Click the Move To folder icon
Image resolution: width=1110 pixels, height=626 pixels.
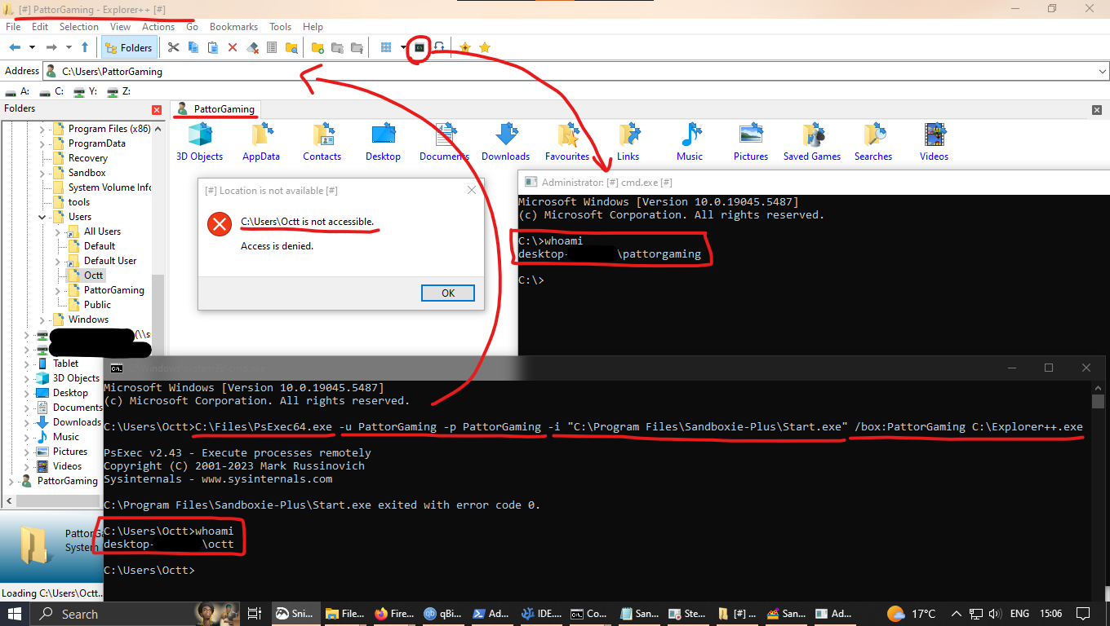point(357,48)
